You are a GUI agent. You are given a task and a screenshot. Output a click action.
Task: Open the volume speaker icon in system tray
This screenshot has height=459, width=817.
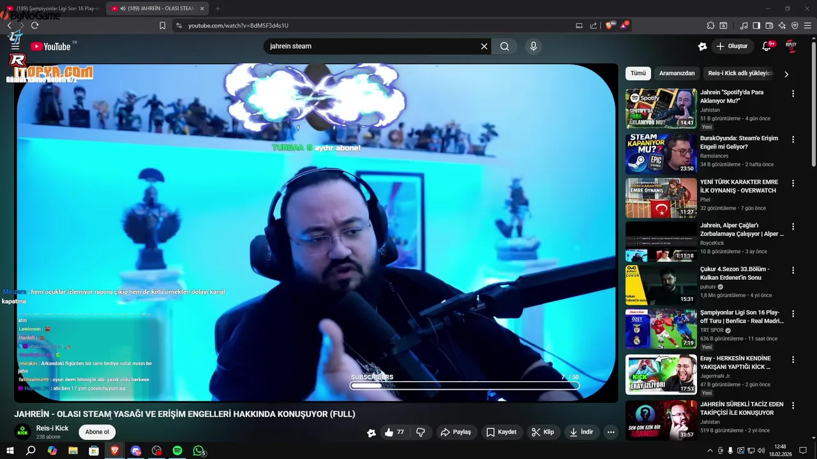[x=761, y=451]
